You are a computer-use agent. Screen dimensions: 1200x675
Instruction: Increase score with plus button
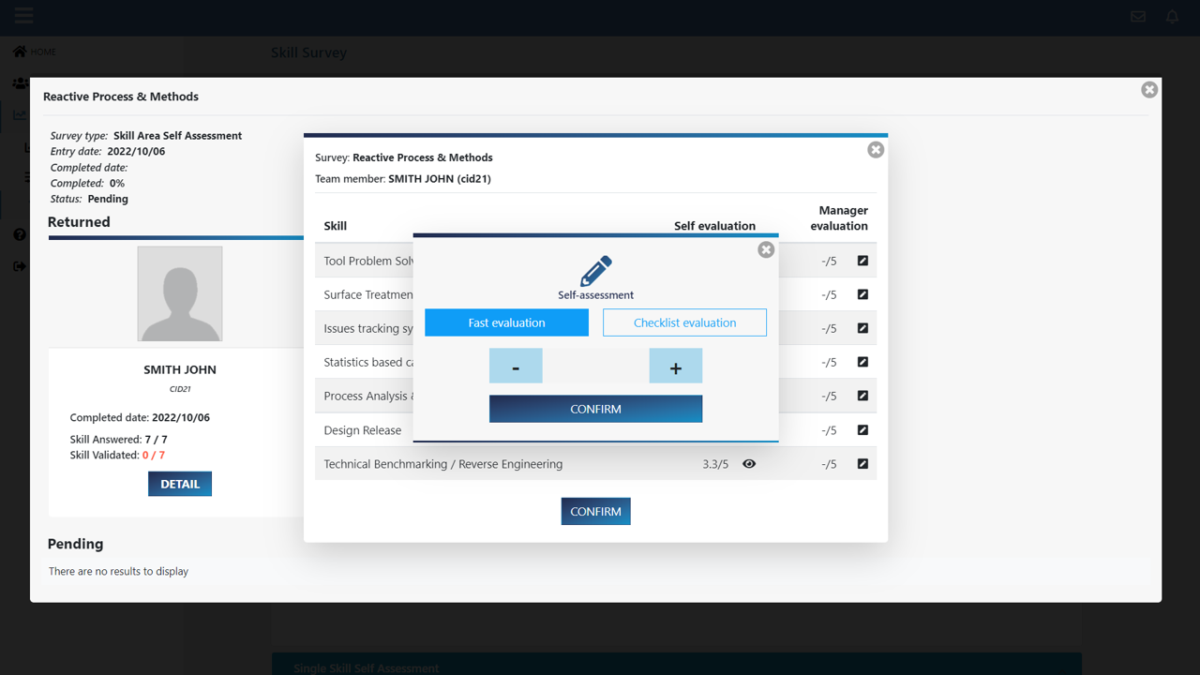[x=675, y=367]
